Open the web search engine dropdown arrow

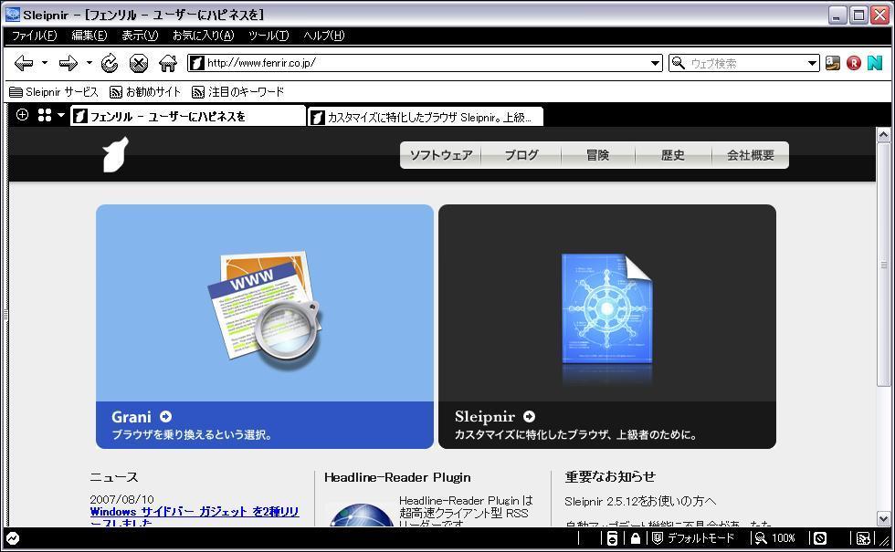click(x=812, y=63)
